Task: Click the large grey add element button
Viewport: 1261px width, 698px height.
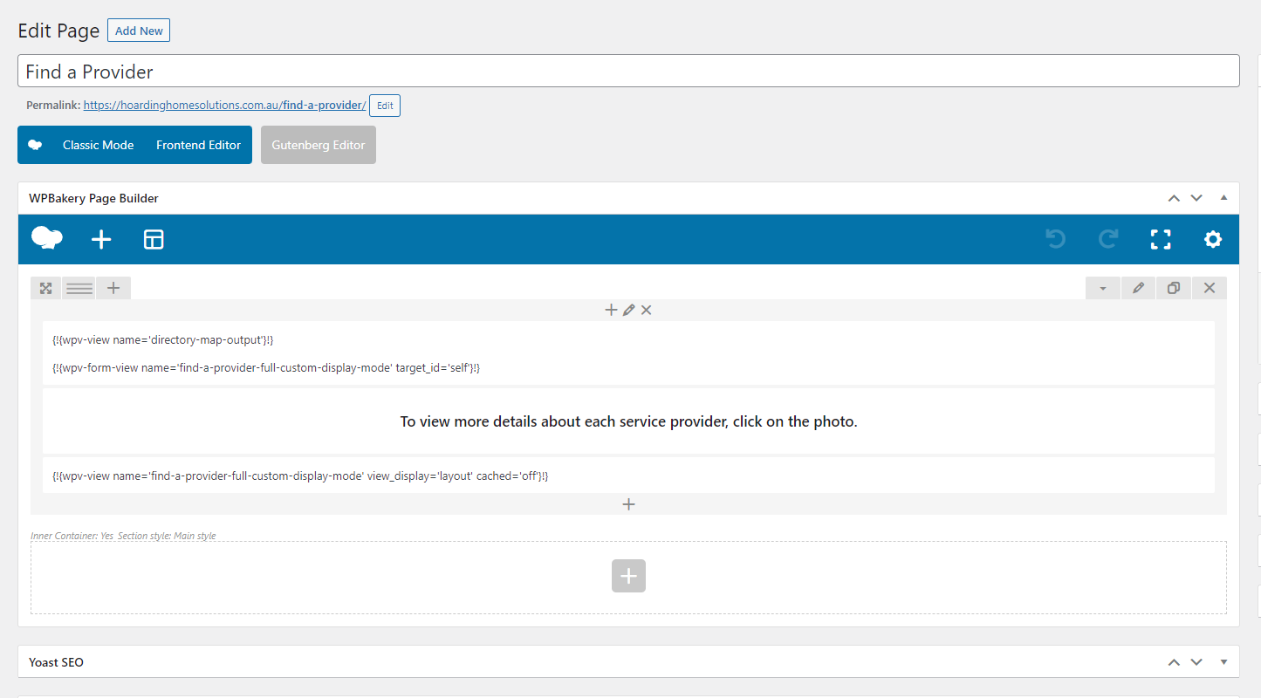Action: (x=628, y=576)
